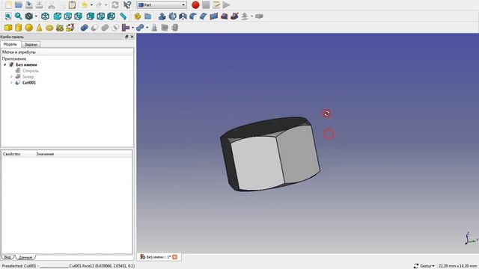Click the Refresh recompute icon

pos(115,5)
